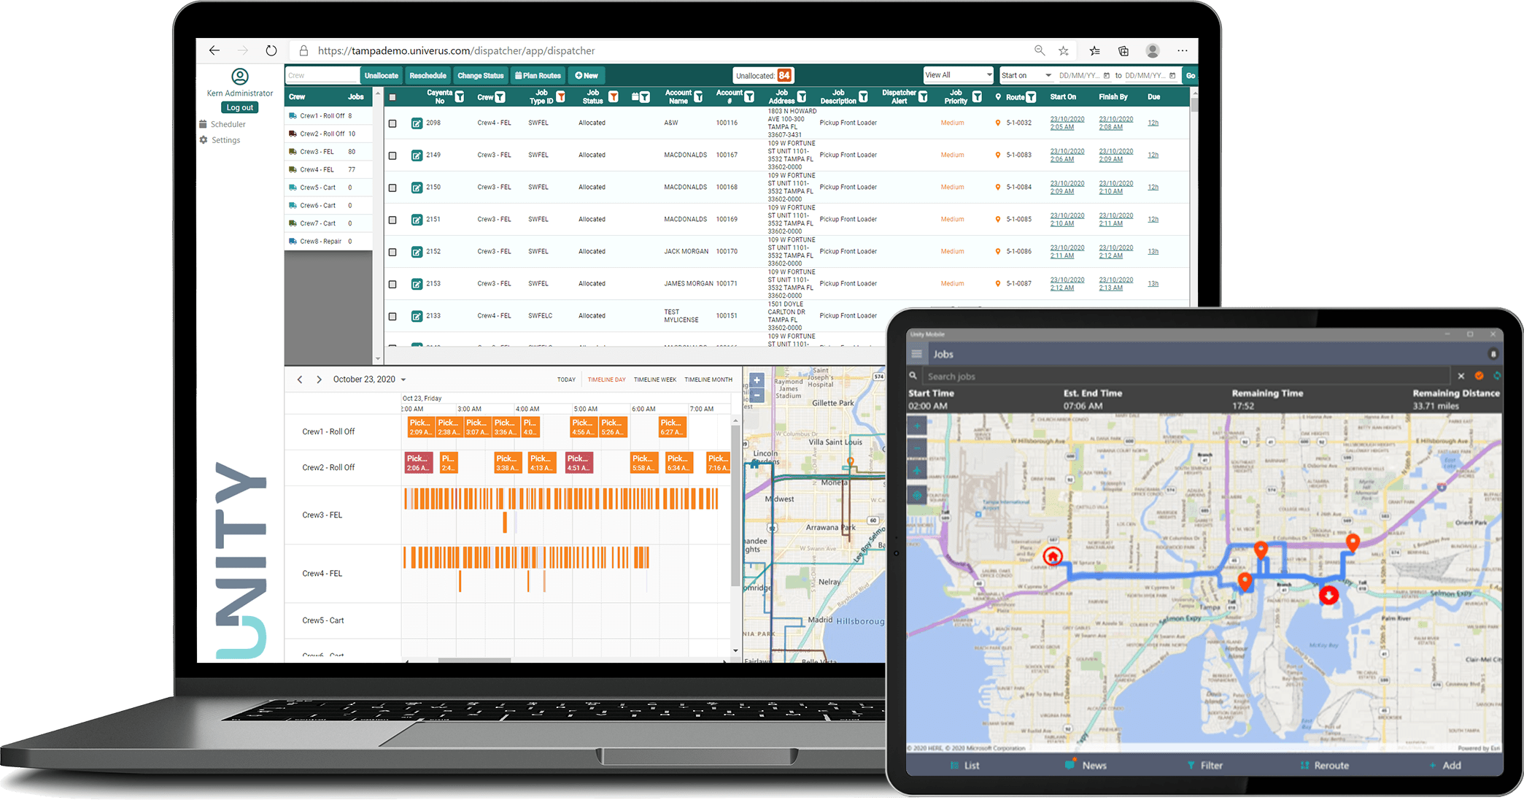This screenshot has height=800, width=1524.
Task: Open the View All dropdown
Action: 958,75
